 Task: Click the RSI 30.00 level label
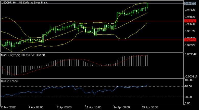coord(188,97)
